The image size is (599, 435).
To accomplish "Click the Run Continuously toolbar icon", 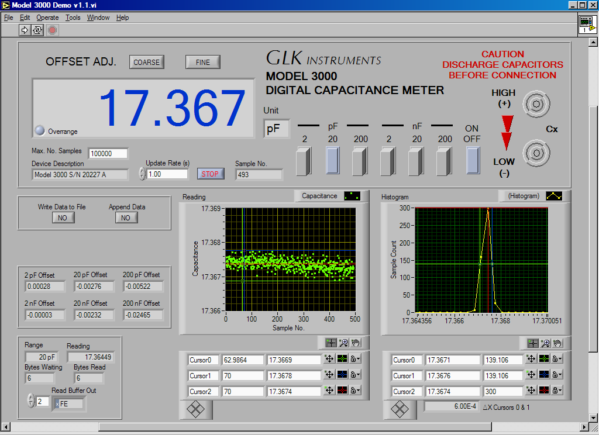I will (x=37, y=30).
